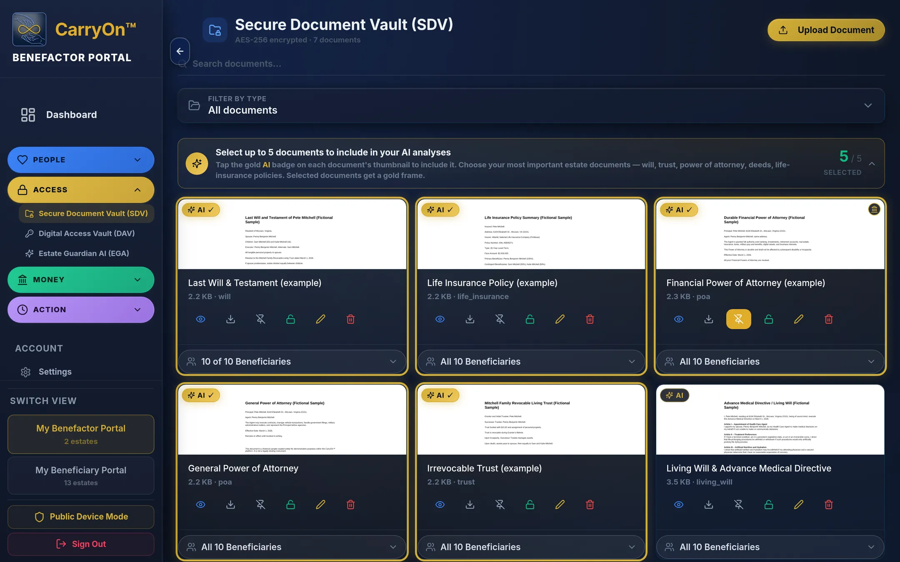Toggle AI badge on General Power of Attorney thumbnail
Viewport: 900px width, 562px height.
tap(201, 395)
